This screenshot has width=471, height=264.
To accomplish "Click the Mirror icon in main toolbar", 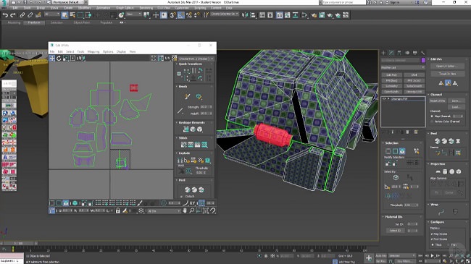I will pos(245,15).
